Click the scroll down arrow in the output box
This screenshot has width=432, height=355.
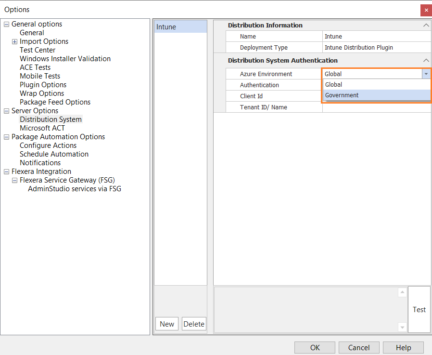click(402, 327)
